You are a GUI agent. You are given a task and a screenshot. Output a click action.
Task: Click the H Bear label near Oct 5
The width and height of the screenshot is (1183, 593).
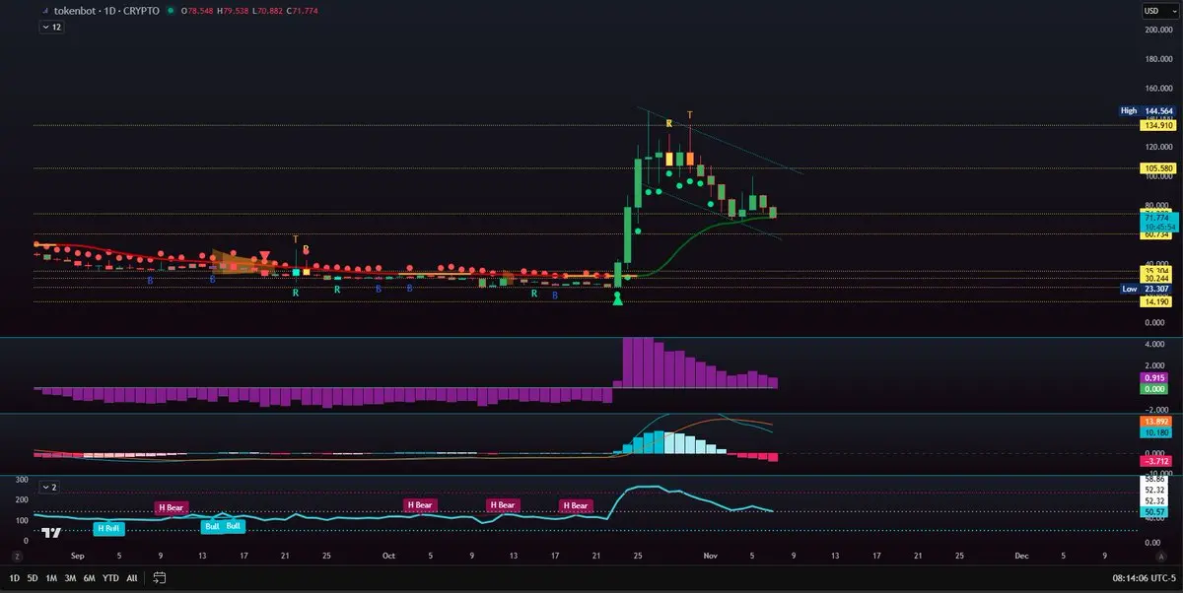point(419,505)
